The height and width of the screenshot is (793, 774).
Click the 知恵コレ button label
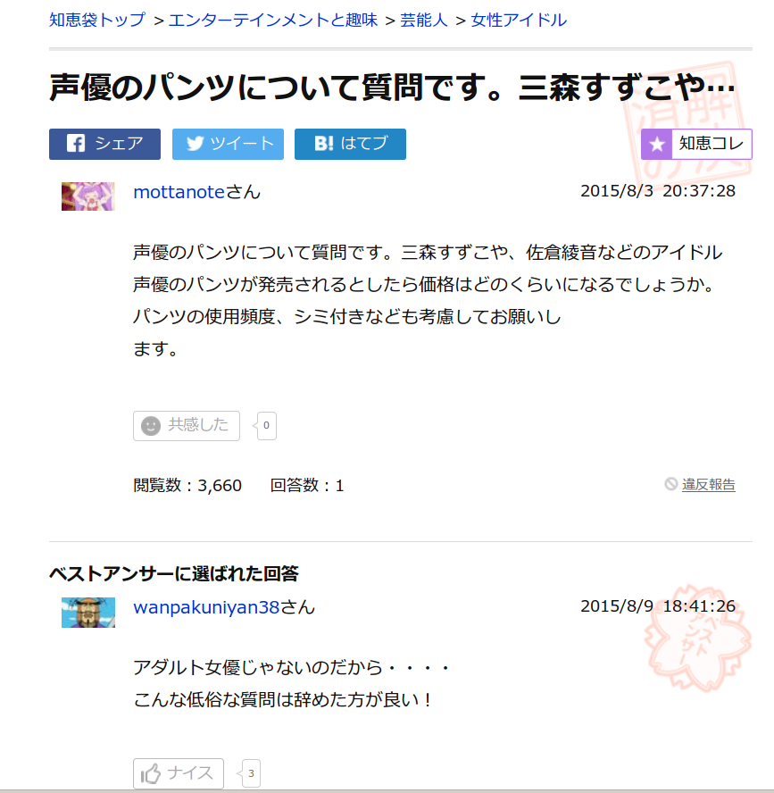click(712, 144)
